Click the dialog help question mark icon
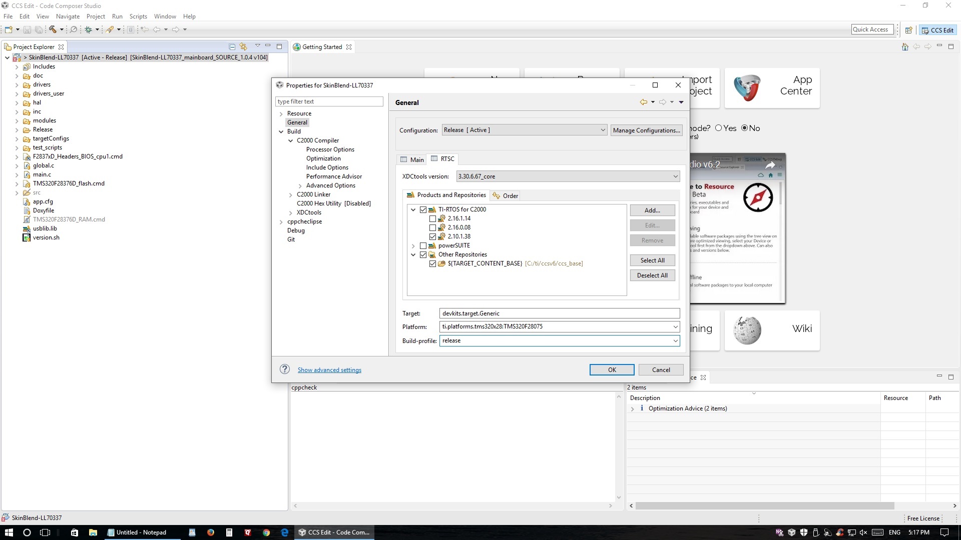Screen dimensions: 961x540 coord(285,369)
